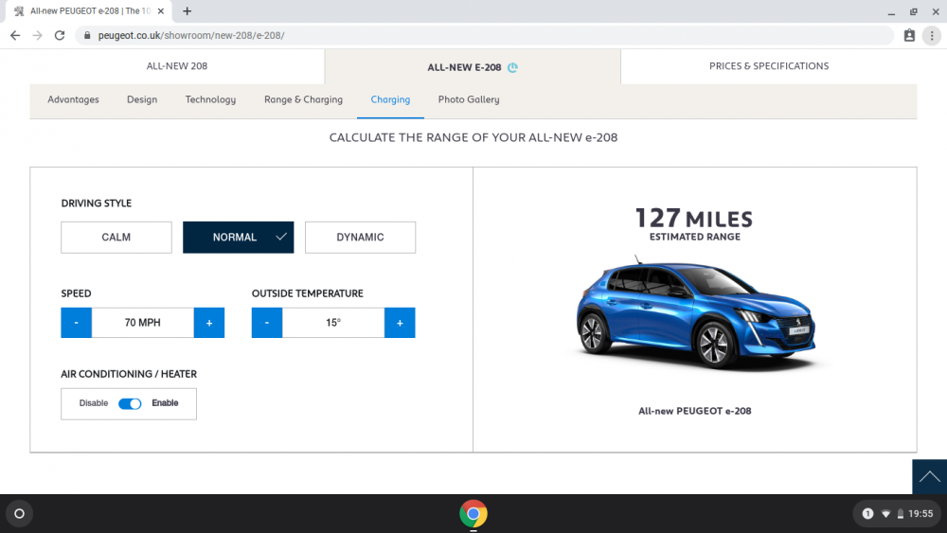947x533 pixels.
Task: Go to Design section
Action: click(x=142, y=99)
